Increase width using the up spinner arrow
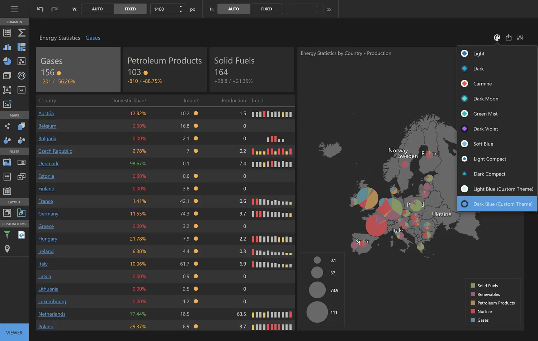Image resolution: width=538 pixels, height=341 pixels. pos(181,7)
